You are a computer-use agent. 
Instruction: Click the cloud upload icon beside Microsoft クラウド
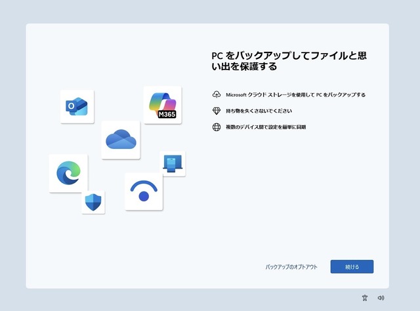(x=217, y=94)
